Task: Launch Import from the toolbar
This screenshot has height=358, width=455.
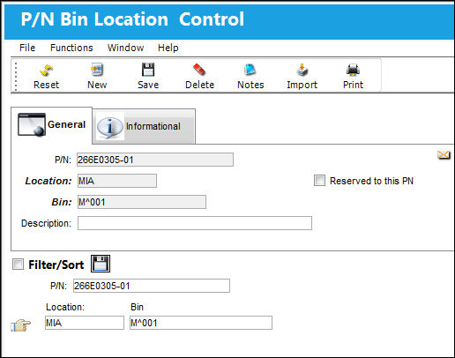Action: click(302, 70)
